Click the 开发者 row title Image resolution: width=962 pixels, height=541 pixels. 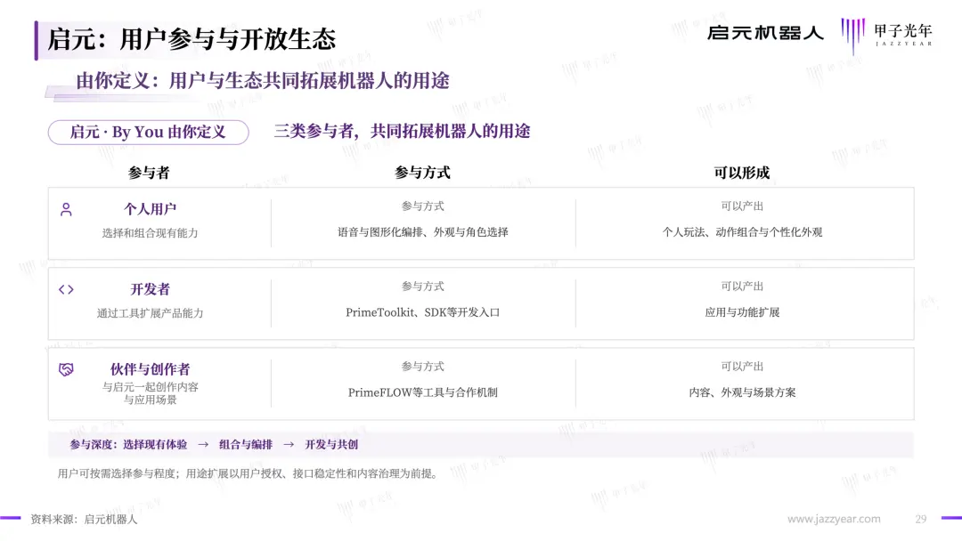coord(151,289)
